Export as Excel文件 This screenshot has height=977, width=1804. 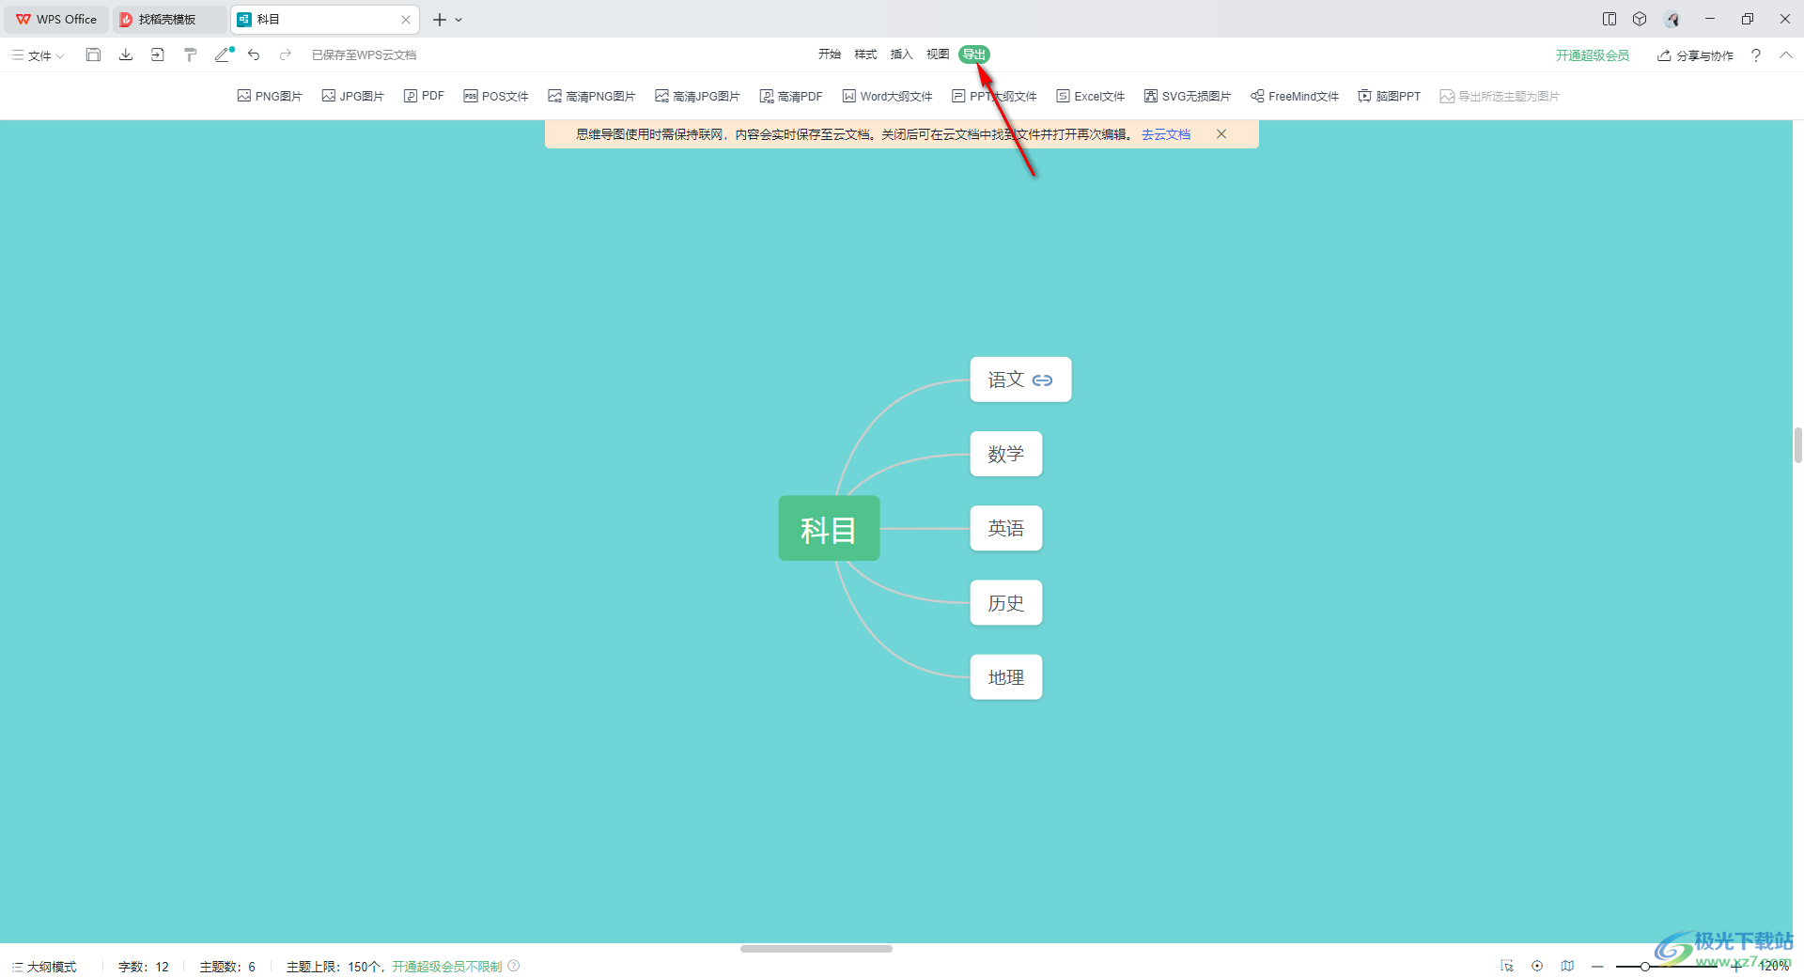[1091, 96]
